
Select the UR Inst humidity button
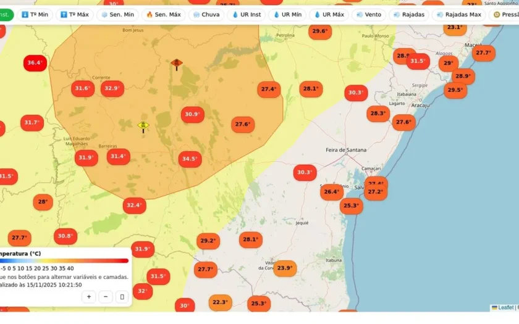tap(247, 15)
